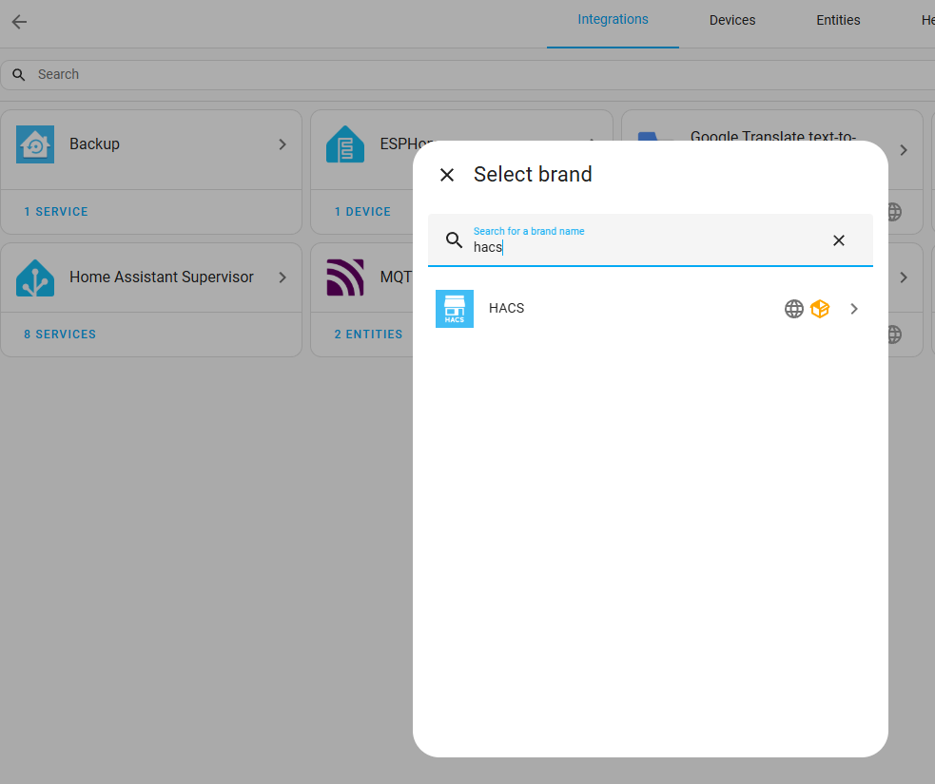Screen dimensions: 935x784
Task: Click the Home Assistant Supervisor icon
Action: tap(35, 277)
